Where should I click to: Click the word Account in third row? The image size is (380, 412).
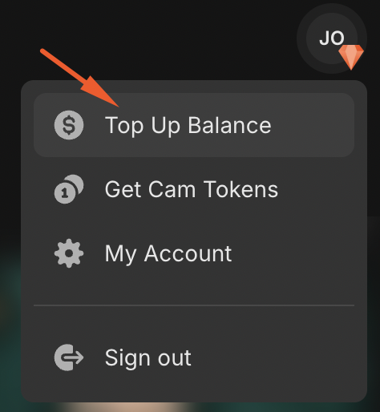tap(188, 253)
